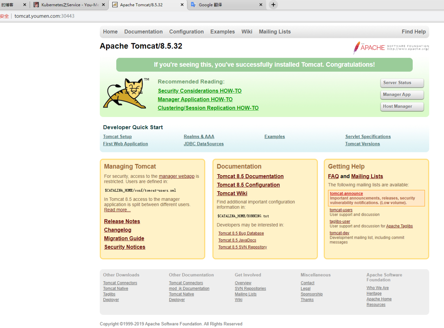444x328 pixels.
Task: Open the mod_jk Documentation footer link
Action: [189, 289]
